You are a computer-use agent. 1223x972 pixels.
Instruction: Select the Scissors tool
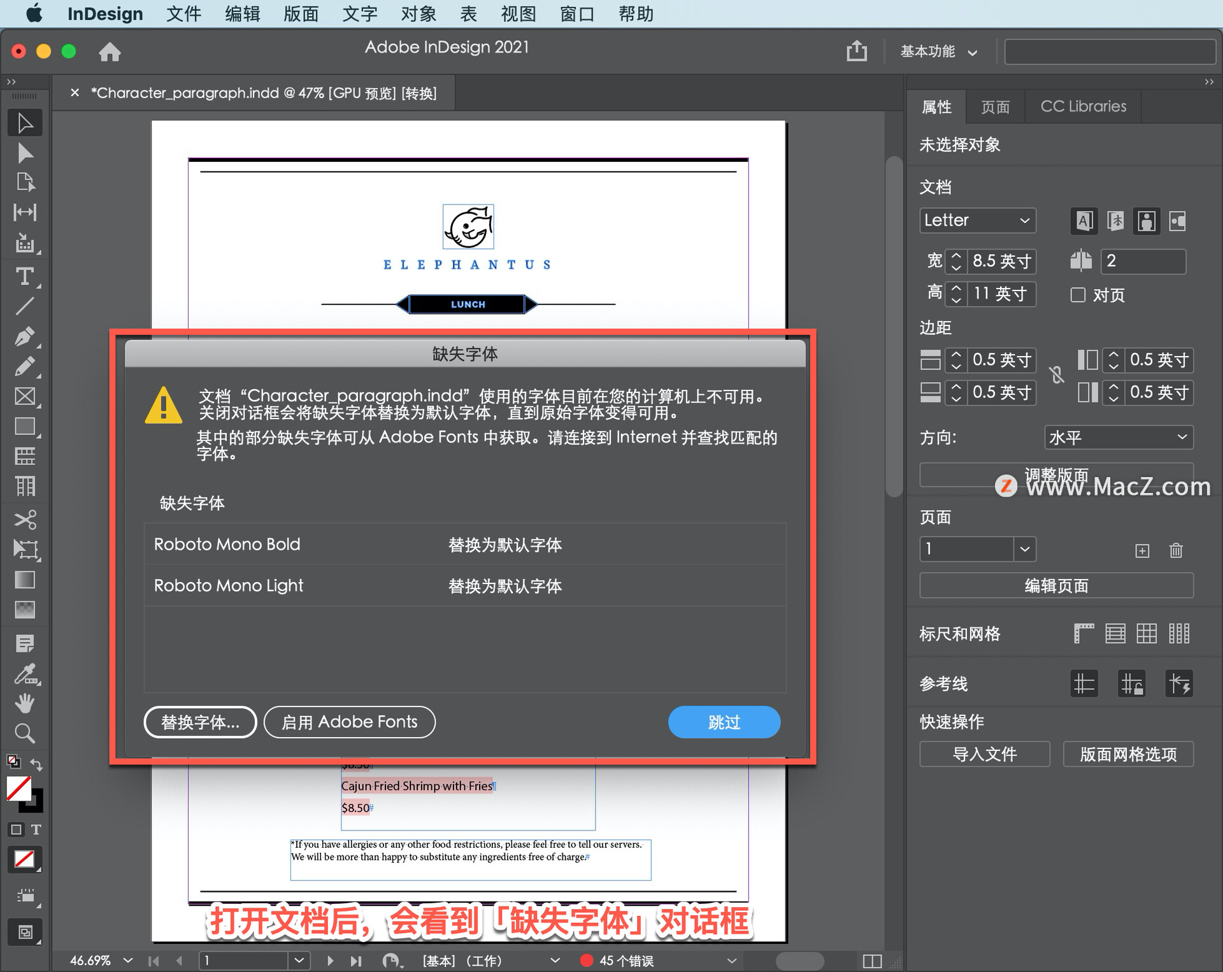(x=25, y=520)
